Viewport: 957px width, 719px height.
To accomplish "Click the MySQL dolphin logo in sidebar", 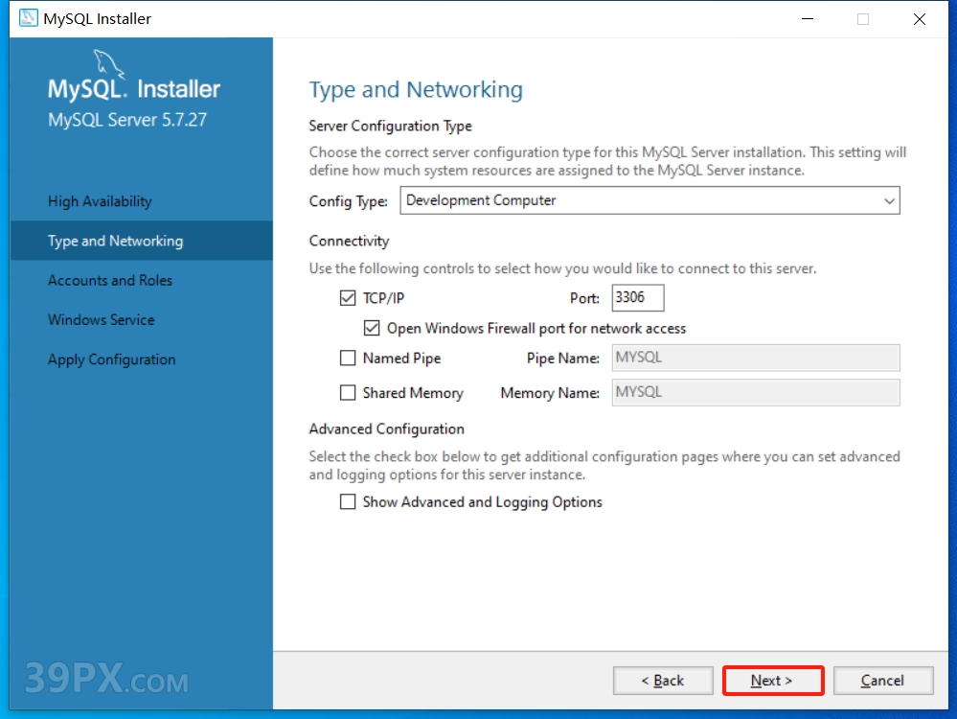I will [x=110, y=65].
